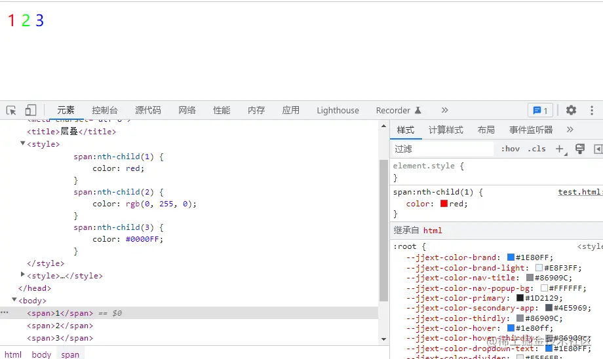
Task: Toggle the computed styles sidebar icon
Action: point(598,149)
